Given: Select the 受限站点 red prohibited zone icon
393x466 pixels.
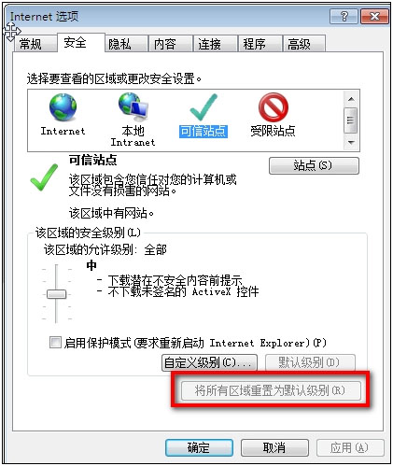Looking at the screenshot, I should pos(274,107).
